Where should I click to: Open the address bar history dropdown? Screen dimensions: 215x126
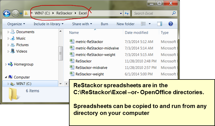121,14
